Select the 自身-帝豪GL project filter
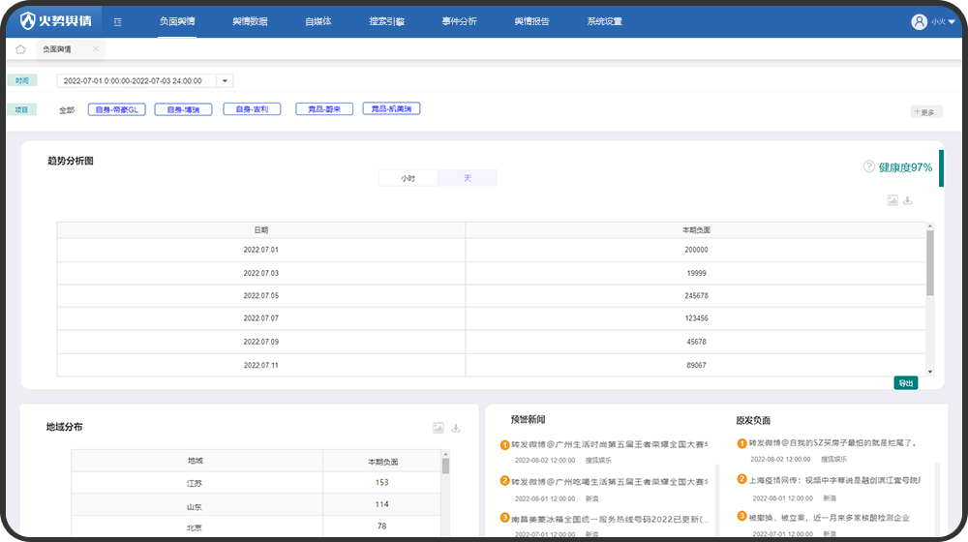The height and width of the screenshot is (542, 968). click(116, 109)
